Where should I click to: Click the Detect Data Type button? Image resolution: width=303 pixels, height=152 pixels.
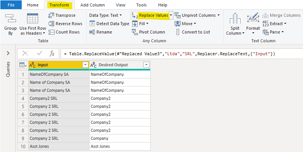coord(109,24)
